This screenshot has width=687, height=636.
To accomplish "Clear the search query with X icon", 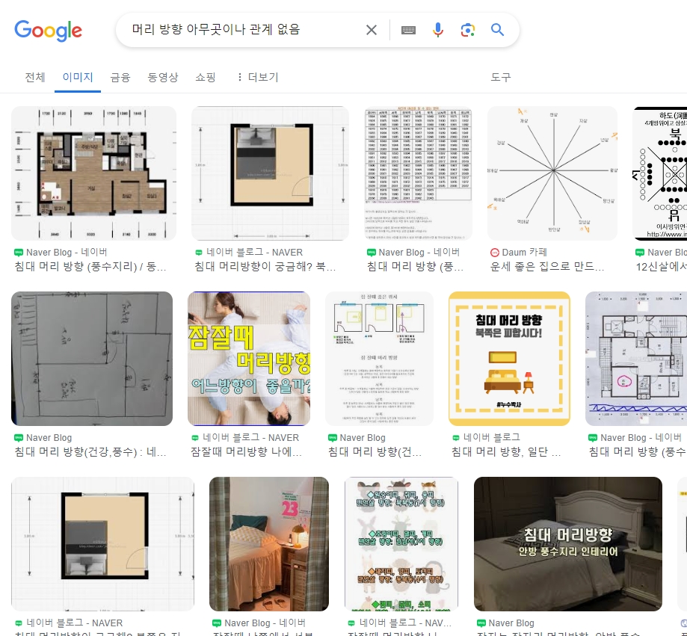I will (x=371, y=30).
